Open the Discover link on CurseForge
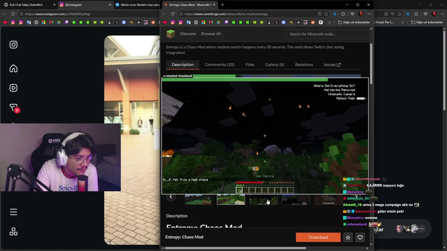The width and height of the screenshot is (447, 251). tap(188, 34)
